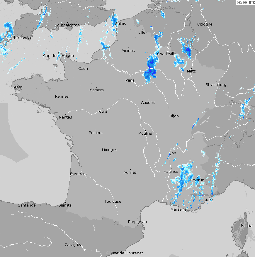
Task: Click the Marseille city label
Action: pyautogui.click(x=178, y=209)
